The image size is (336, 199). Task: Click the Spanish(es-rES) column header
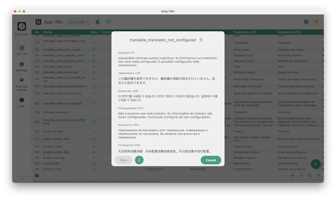click(289, 32)
